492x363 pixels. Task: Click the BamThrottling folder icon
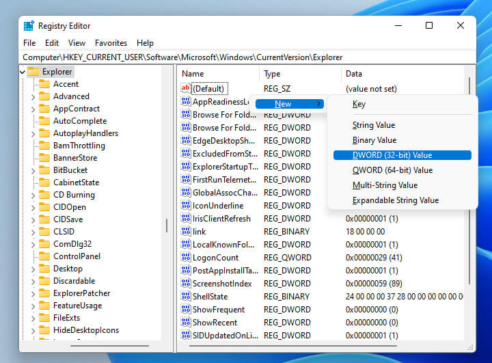pyautogui.click(x=44, y=146)
